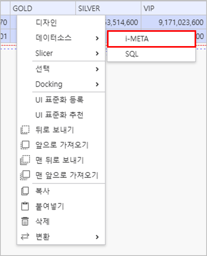Viewport: 207px width, 256px height.
Task: Click the clipboard paste icon beside 붙여넣기
Action: click(x=25, y=206)
